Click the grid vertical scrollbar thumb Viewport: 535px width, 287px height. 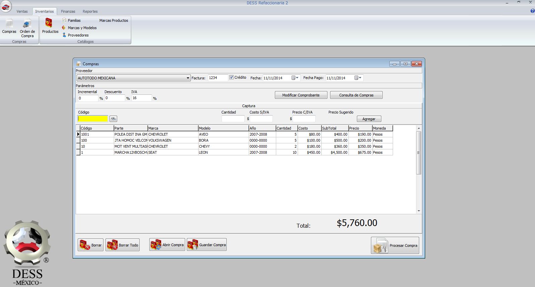tap(418, 153)
